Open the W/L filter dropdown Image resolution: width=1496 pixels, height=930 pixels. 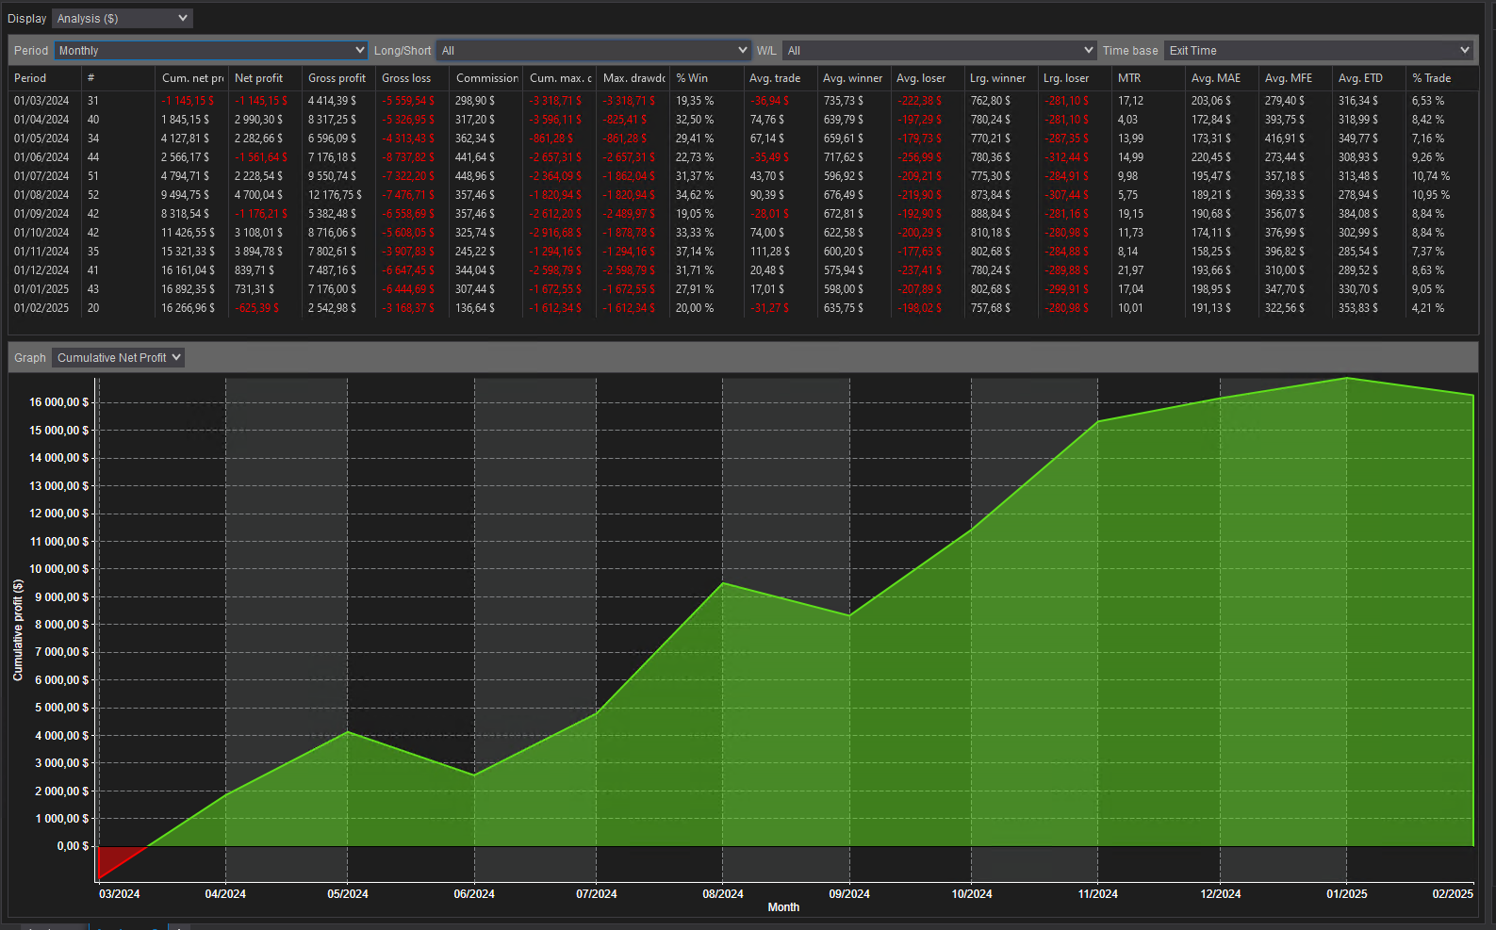coord(940,50)
